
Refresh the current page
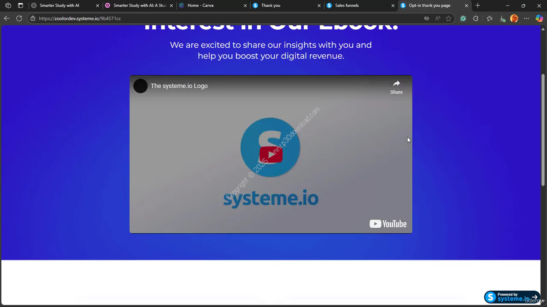tap(19, 18)
